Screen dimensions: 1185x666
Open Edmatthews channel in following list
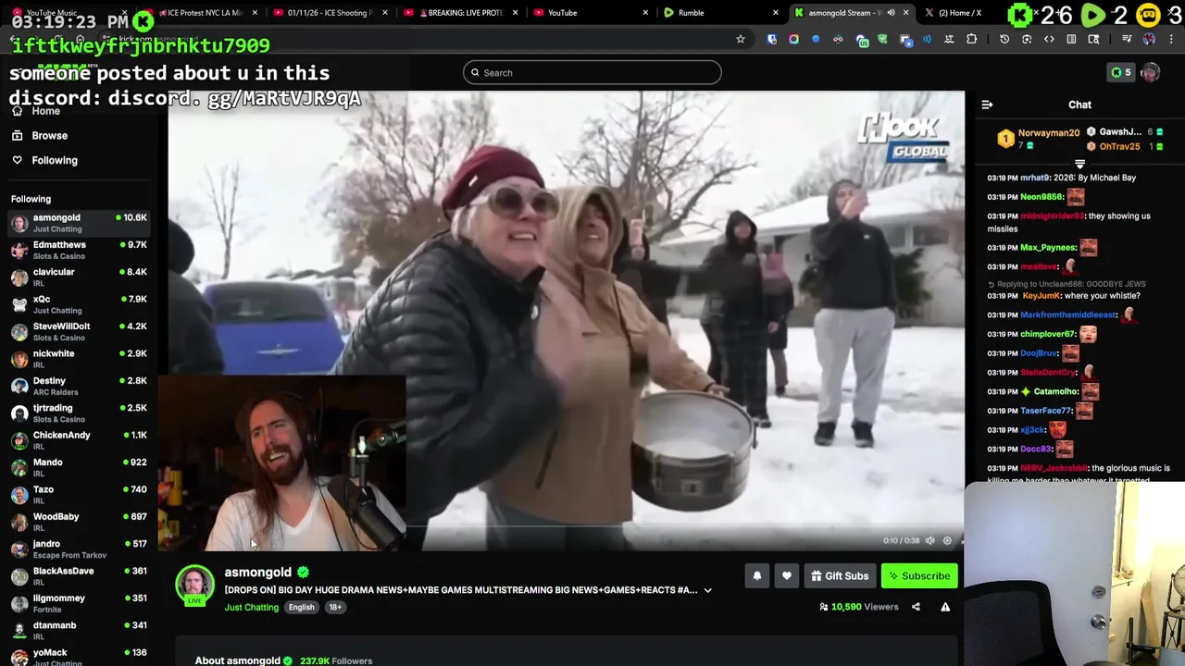(79, 250)
